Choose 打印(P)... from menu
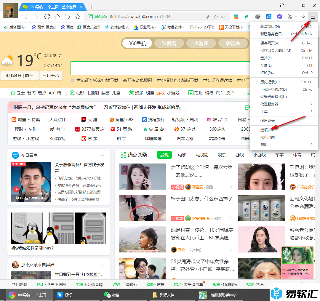The image size is (320, 301). (284, 73)
